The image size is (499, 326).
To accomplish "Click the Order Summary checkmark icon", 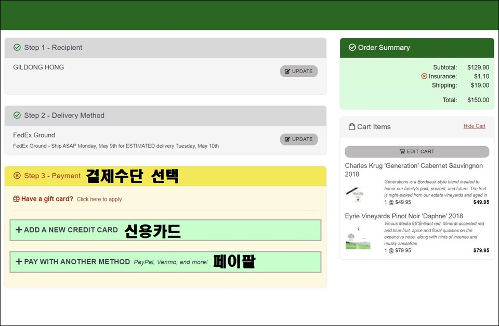I will 352,47.
